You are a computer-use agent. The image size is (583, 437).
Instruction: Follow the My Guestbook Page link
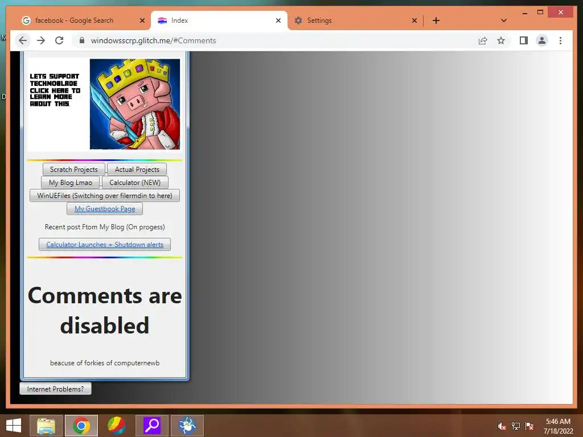105,209
